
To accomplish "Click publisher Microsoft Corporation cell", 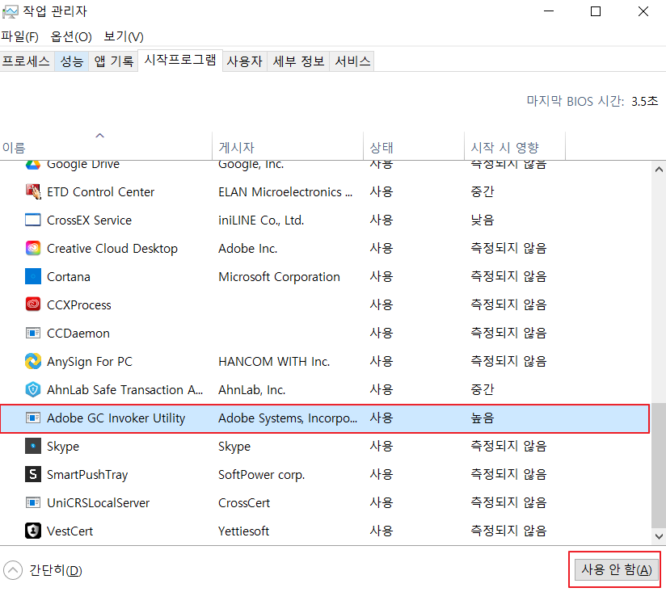I will (279, 277).
